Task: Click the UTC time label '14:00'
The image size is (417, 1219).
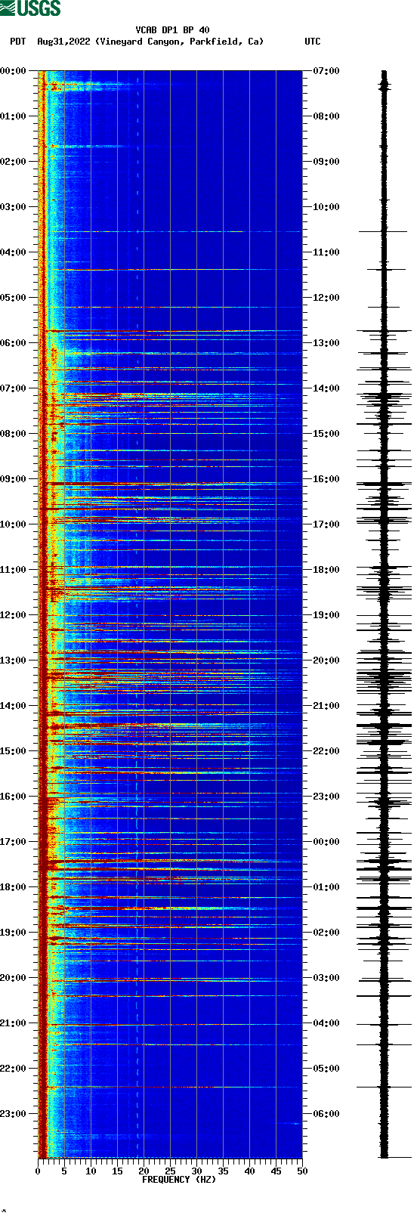Action: (x=326, y=388)
